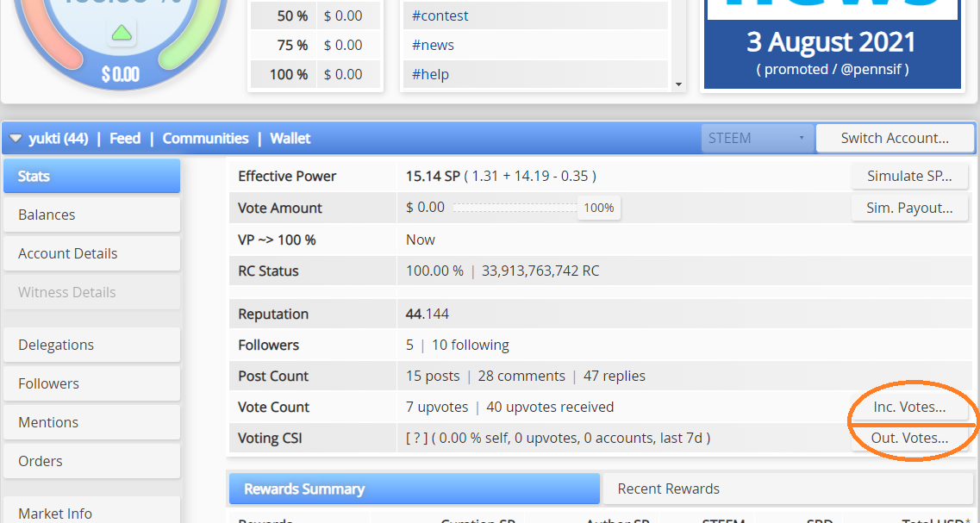This screenshot has height=523, width=980.
Task: Click the 'Now' VP recharge value
Action: coord(420,240)
